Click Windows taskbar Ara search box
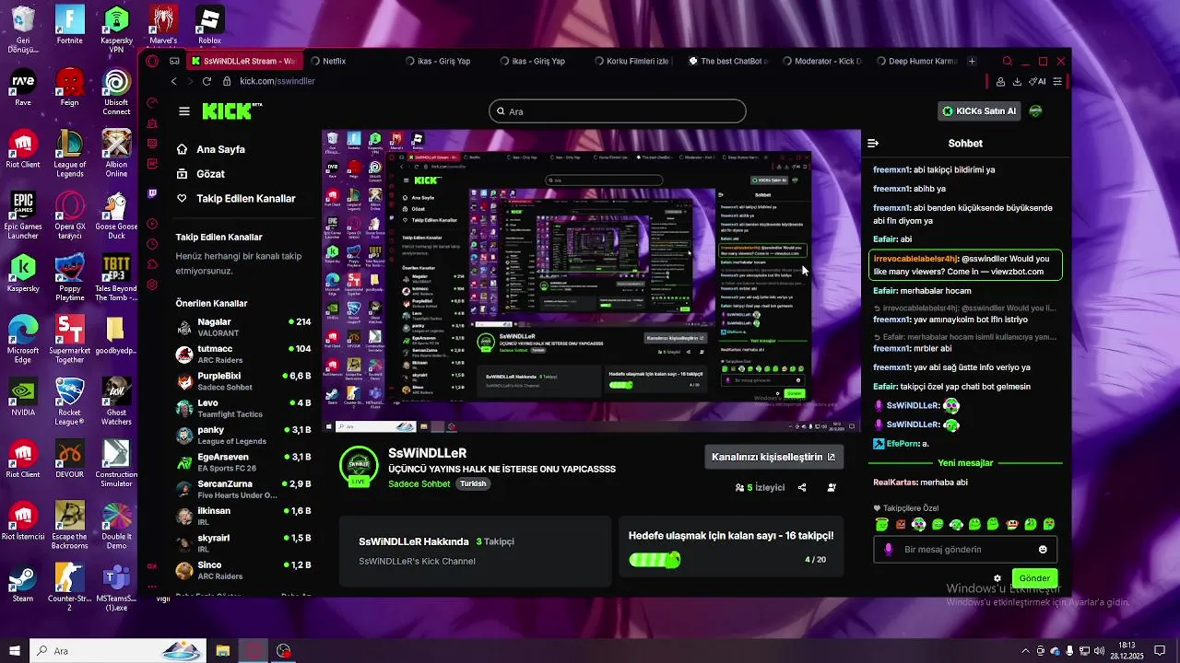The width and height of the screenshot is (1180, 663). click(x=118, y=651)
